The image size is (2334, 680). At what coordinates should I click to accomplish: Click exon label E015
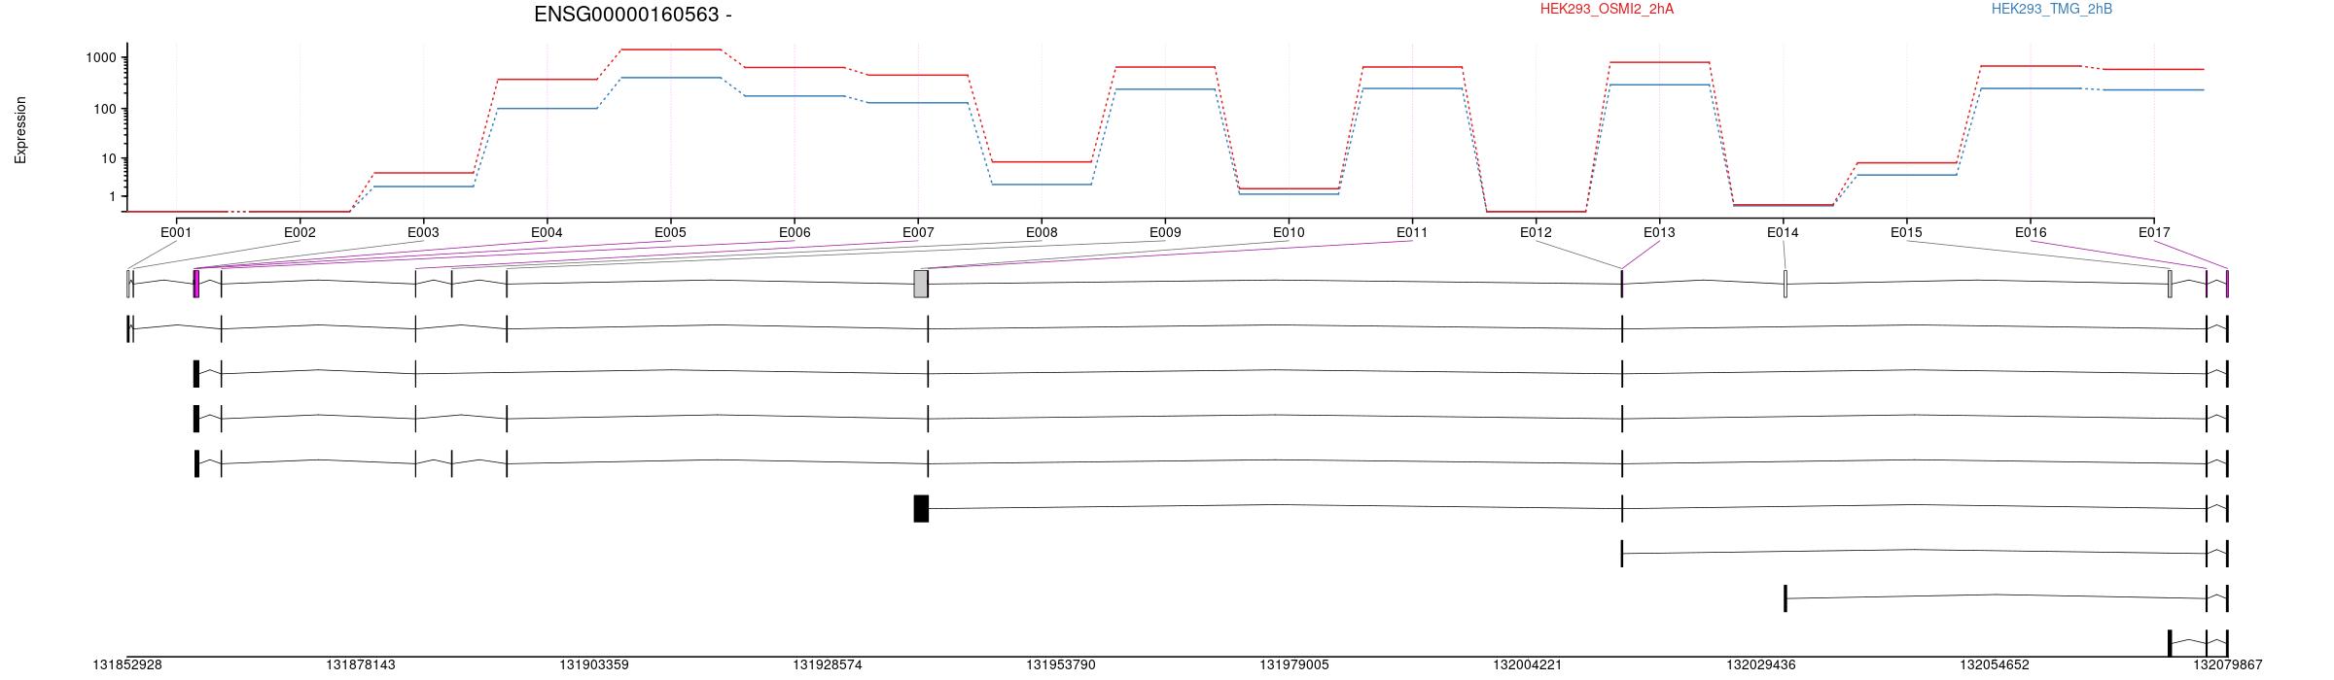(x=1906, y=232)
